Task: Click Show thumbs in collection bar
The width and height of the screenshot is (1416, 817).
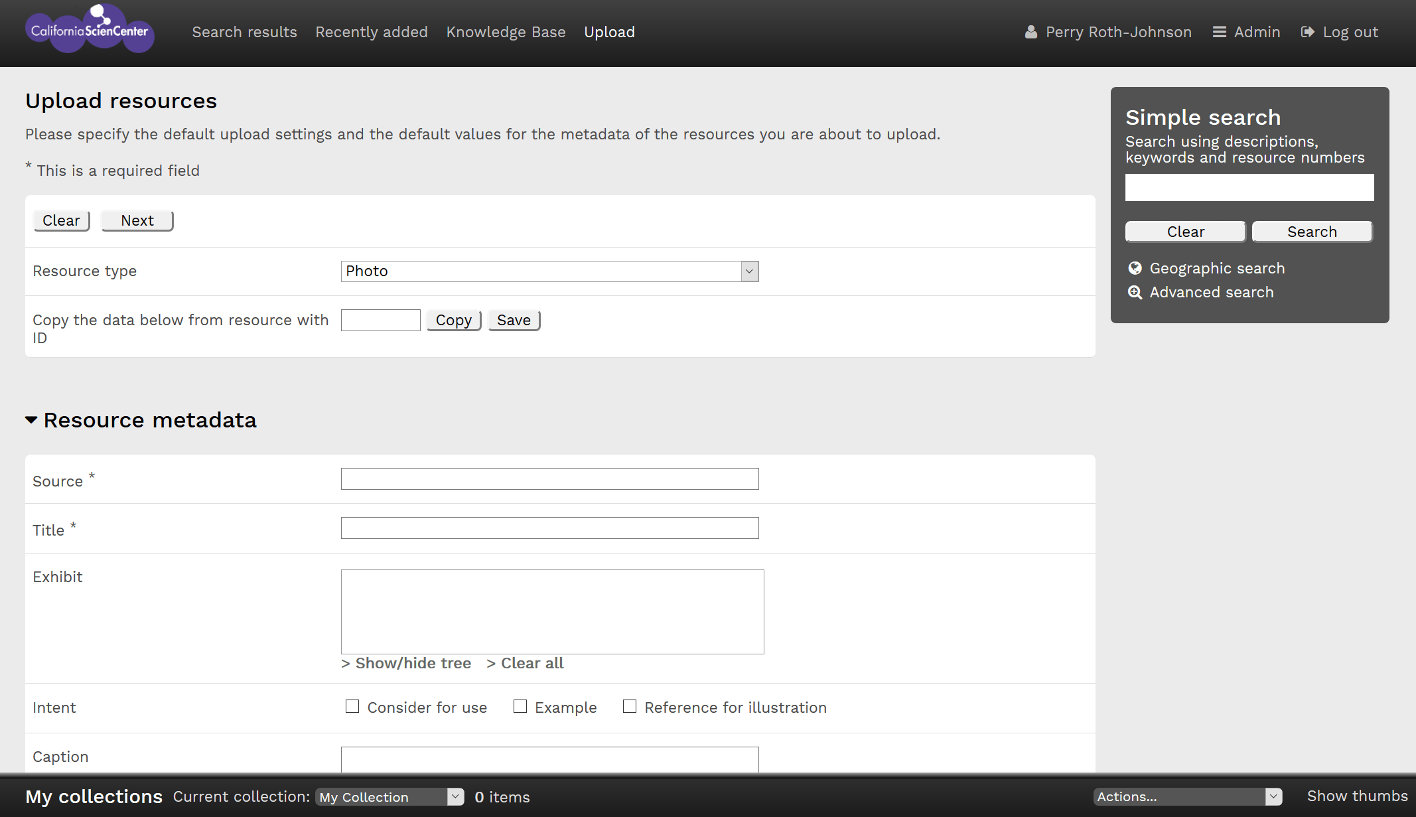Action: point(1357,796)
